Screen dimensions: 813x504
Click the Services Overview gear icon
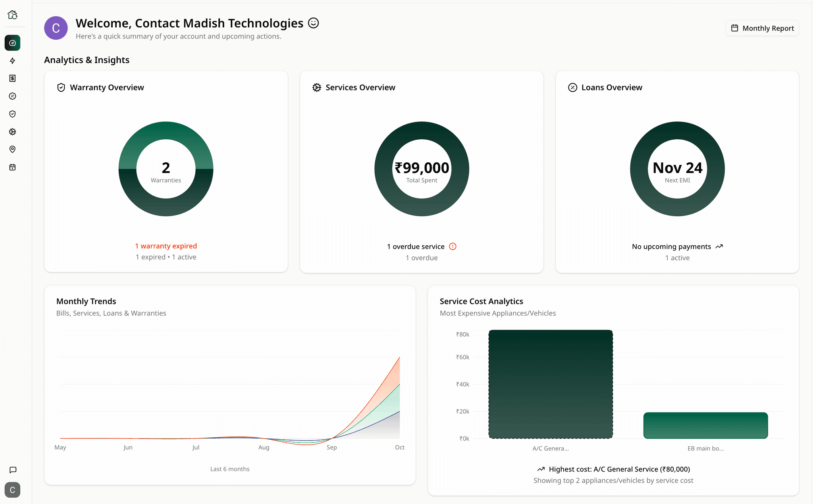[x=316, y=87]
